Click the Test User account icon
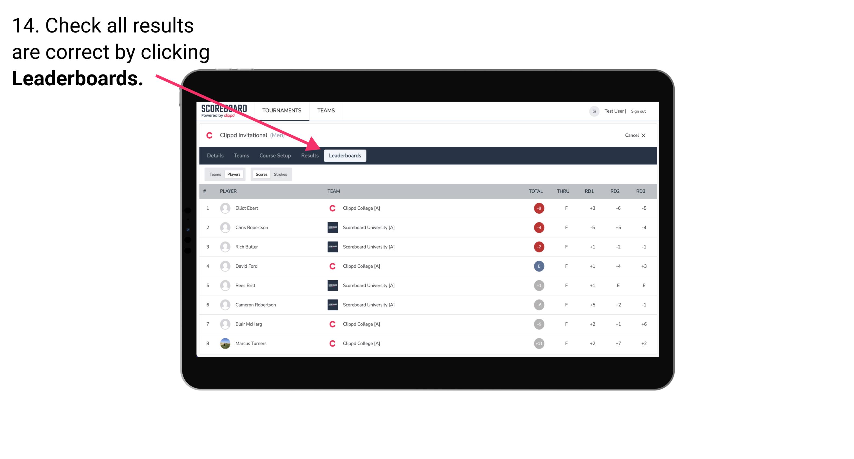This screenshot has width=854, height=459. pos(594,111)
